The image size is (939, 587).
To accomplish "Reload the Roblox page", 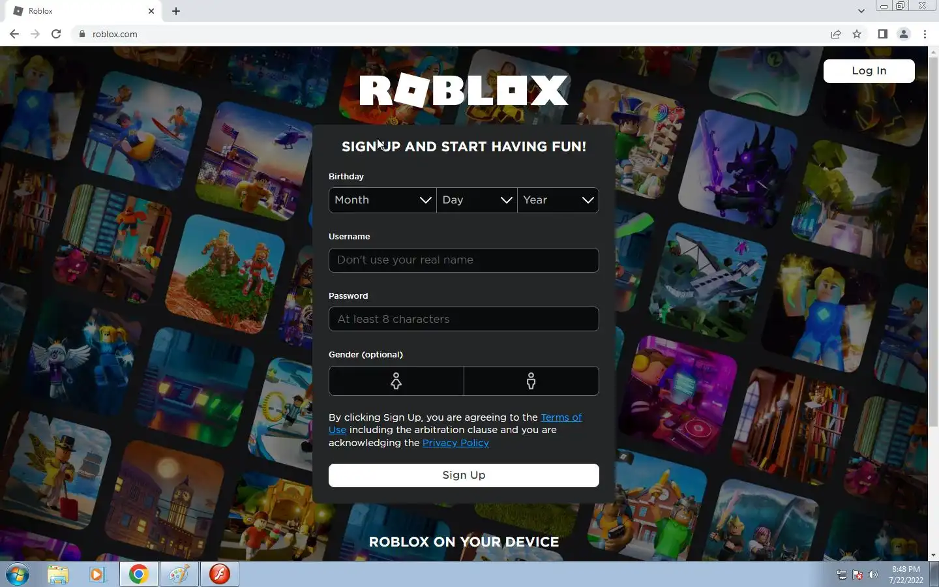I will point(56,34).
